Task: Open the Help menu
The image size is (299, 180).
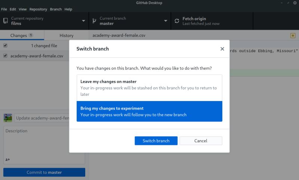Action: 68,9
